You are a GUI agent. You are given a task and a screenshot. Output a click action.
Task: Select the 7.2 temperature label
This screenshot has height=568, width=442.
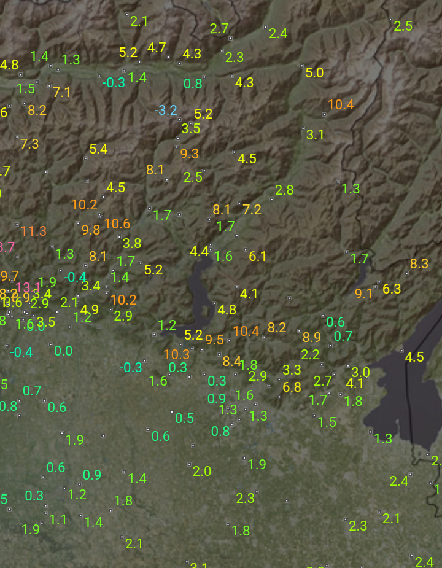click(x=252, y=209)
